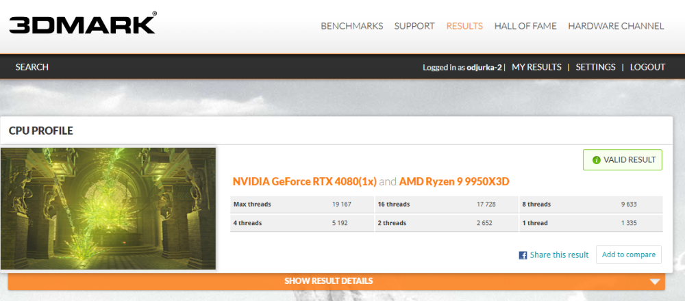
Task: Go to the Results section
Action: 464,26
